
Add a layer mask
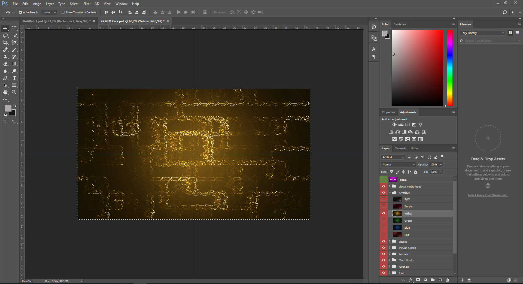point(418,280)
